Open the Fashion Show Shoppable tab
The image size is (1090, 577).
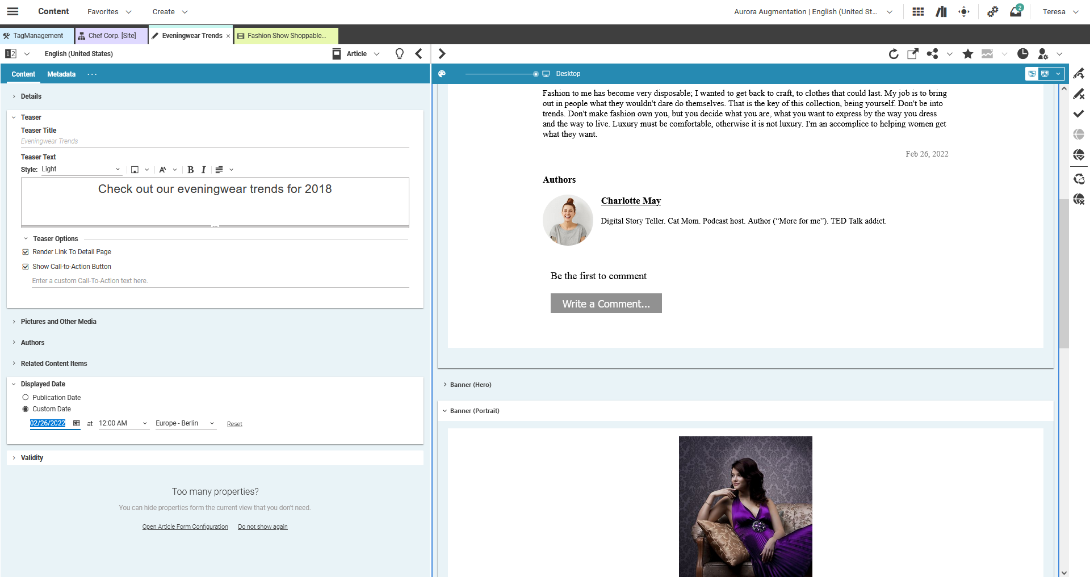[x=286, y=35]
